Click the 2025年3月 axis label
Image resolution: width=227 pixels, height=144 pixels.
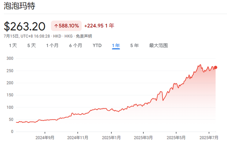(143, 137)
